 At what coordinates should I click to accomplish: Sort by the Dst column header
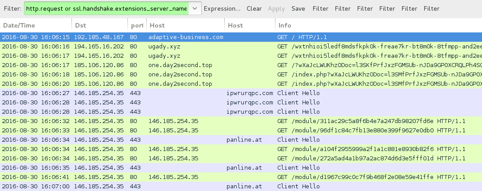pos(80,25)
